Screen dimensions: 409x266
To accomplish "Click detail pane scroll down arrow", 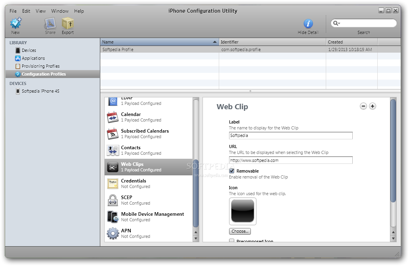I will (393, 238).
